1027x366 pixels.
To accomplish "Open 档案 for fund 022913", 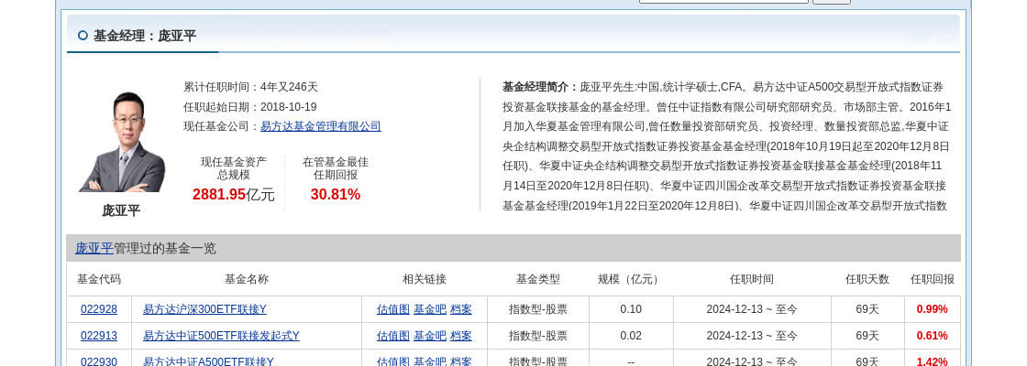I will (x=461, y=336).
